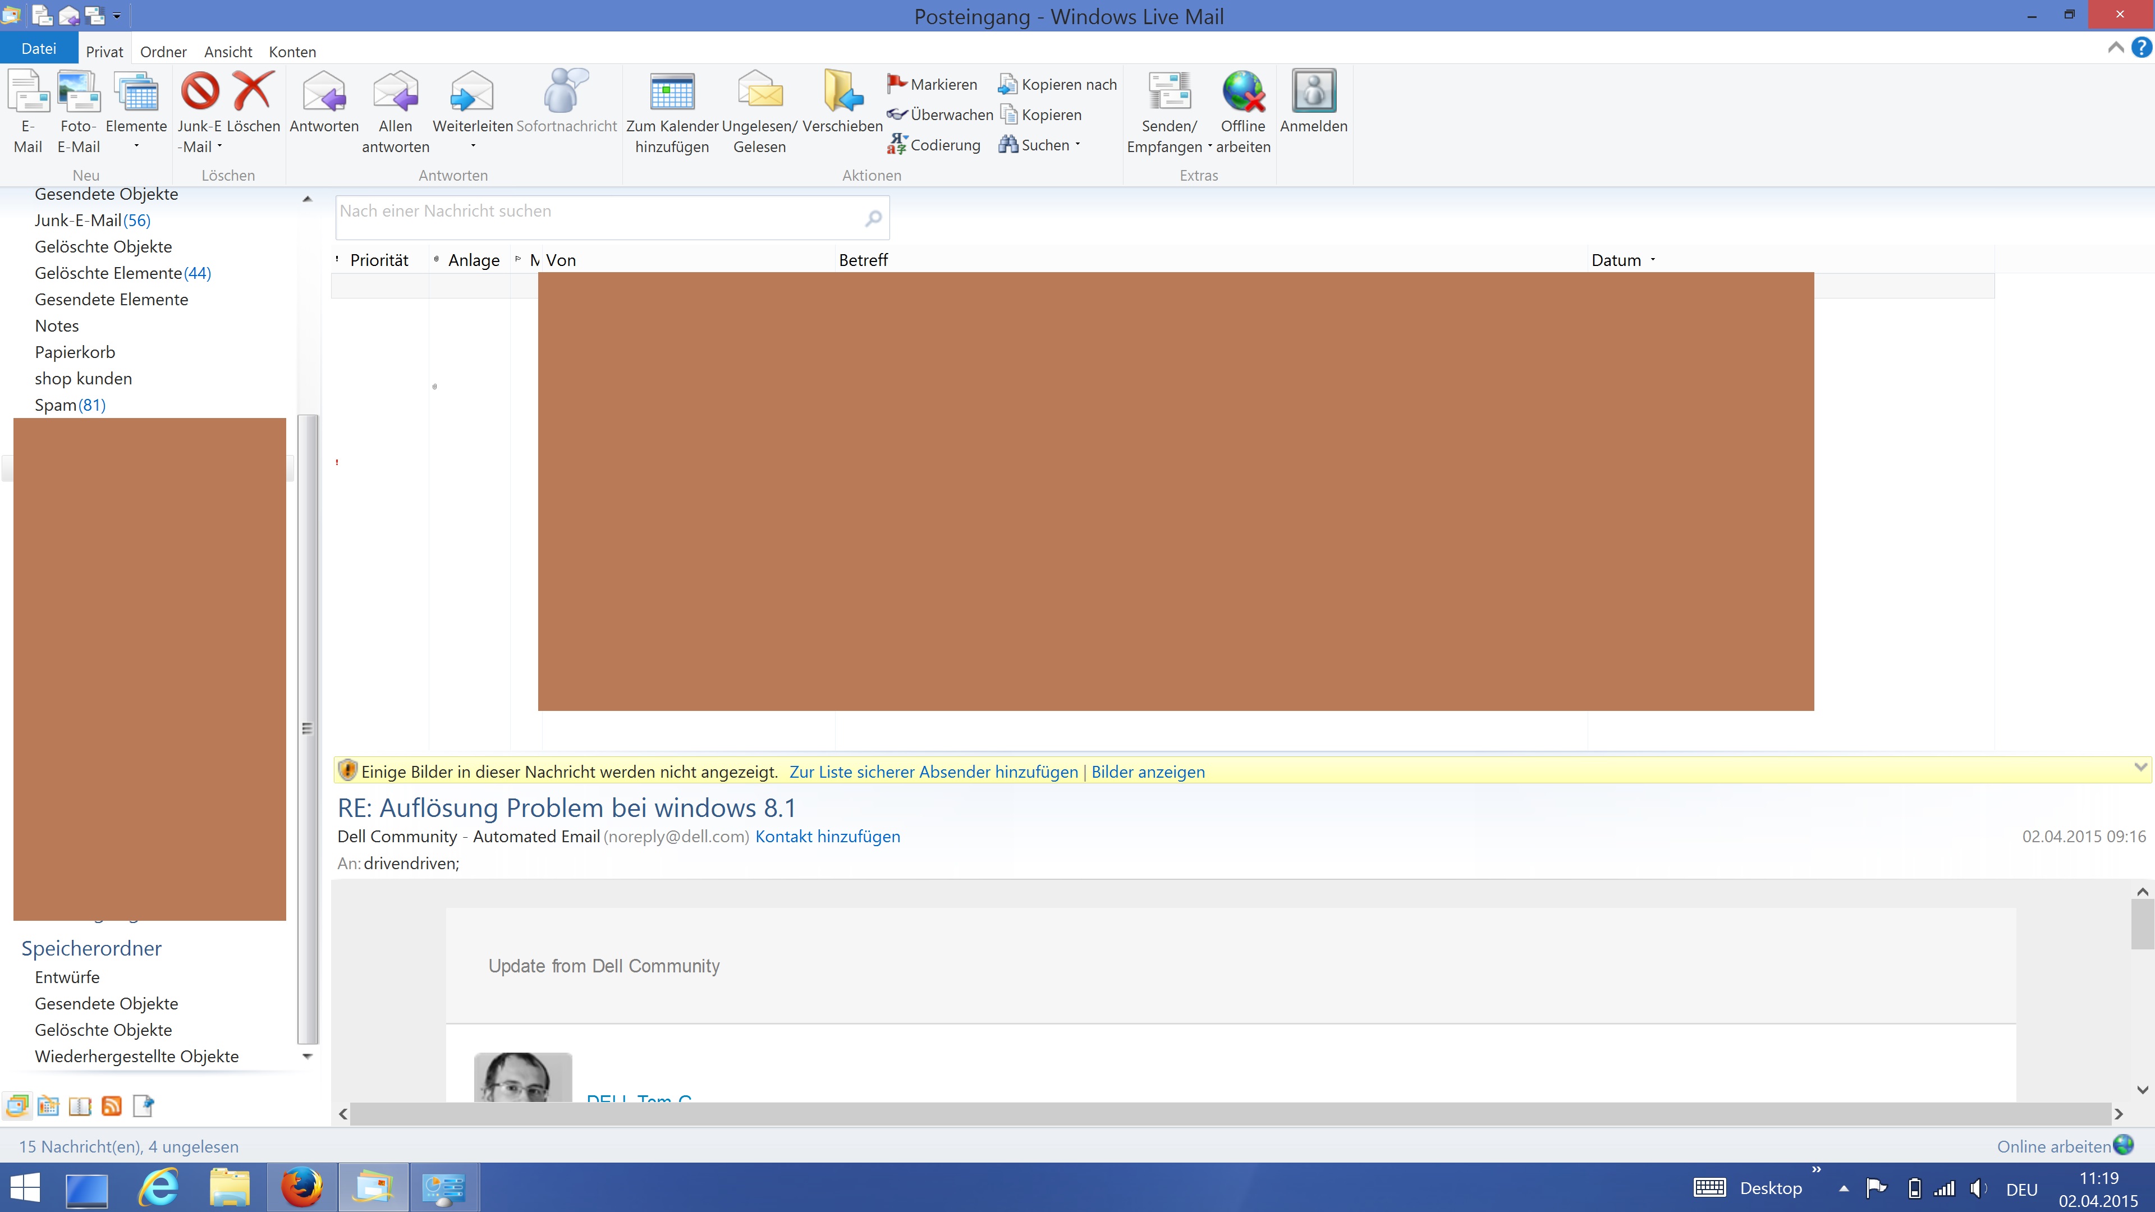Open the RSS Feeds shortcut icon
This screenshot has width=2155, height=1212.
click(x=111, y=1106)
